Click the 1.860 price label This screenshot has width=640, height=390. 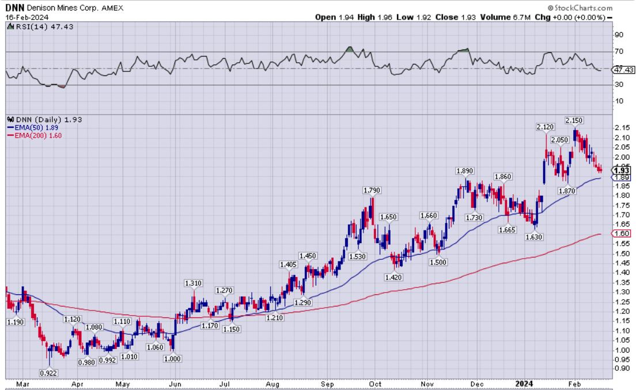coord(503,177)
